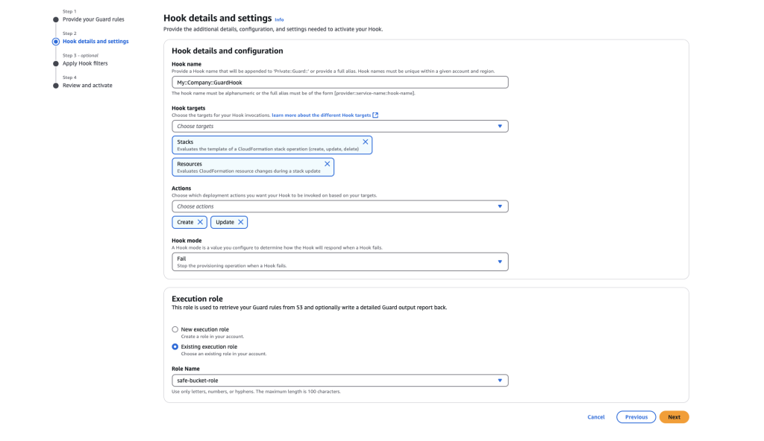Remove the Stacks target via its X icon
764x441 pixels.
click(365, 142)
